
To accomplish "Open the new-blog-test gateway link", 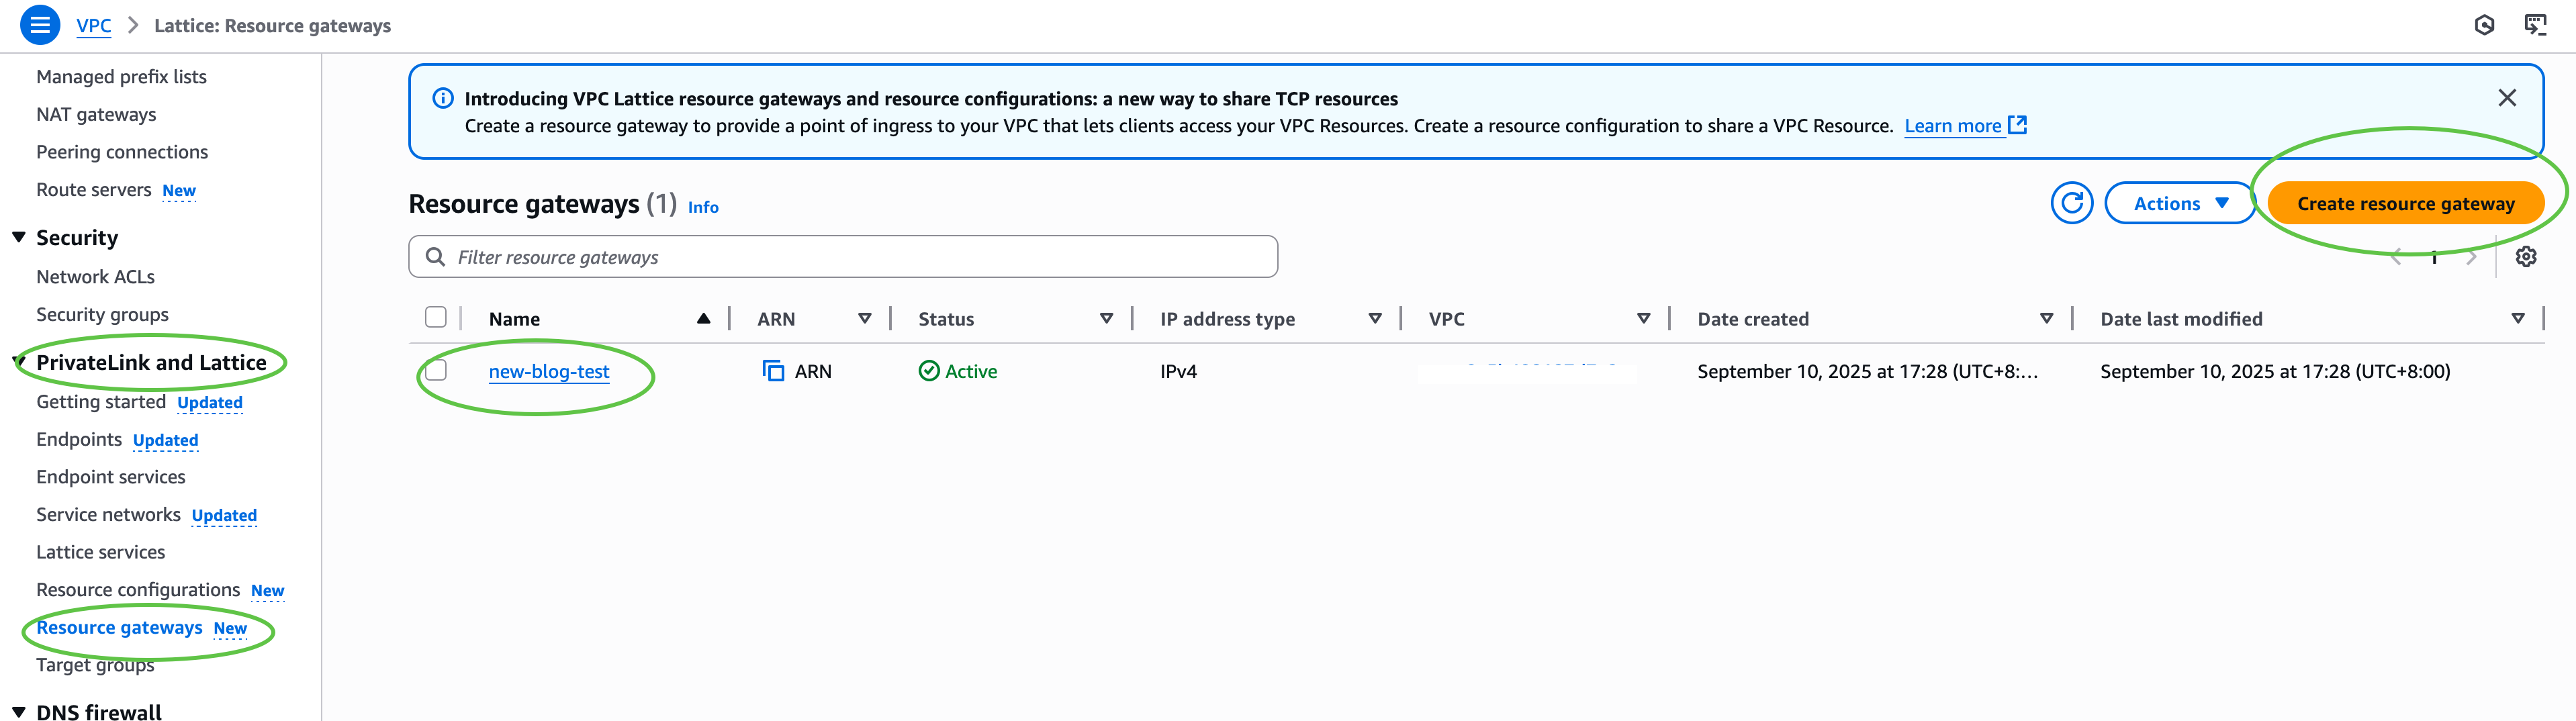I will [549, 371].
